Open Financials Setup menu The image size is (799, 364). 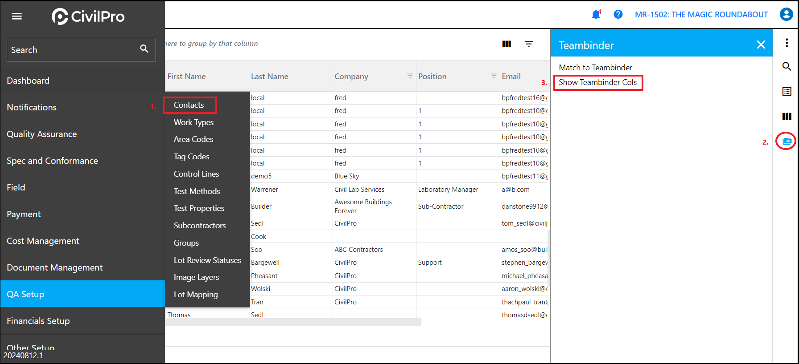(x=82, y=321)
